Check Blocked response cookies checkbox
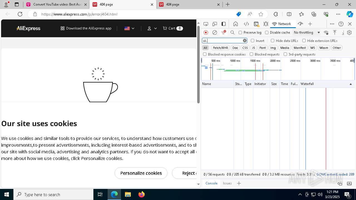Viewport: 356px width, 200px height. 205,54
